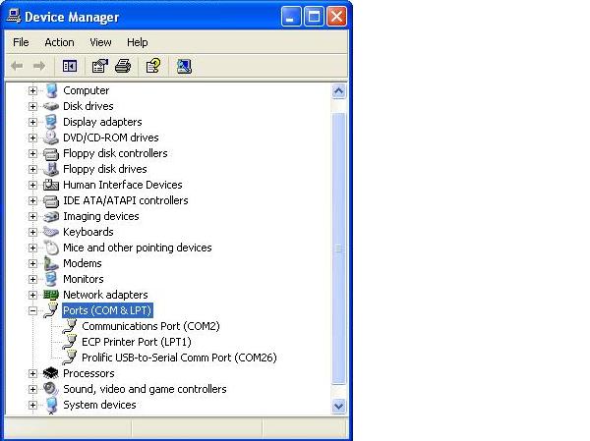590x441 pixels.
Task: Click the Human Interface Devices icon
Action: click(51, 185)
